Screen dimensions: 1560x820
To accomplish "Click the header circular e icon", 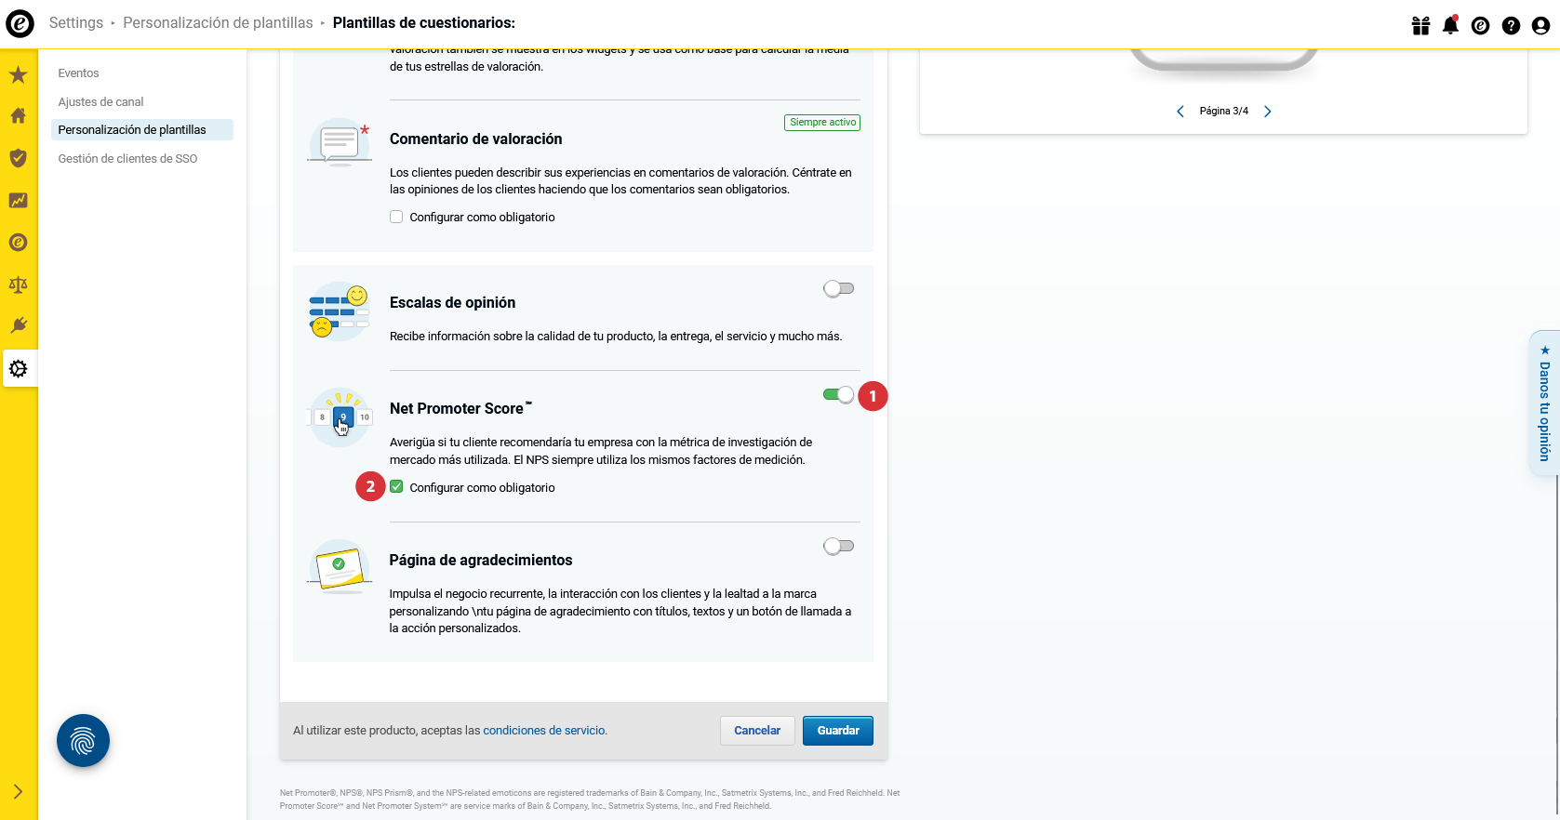I will pos(1480,26).
